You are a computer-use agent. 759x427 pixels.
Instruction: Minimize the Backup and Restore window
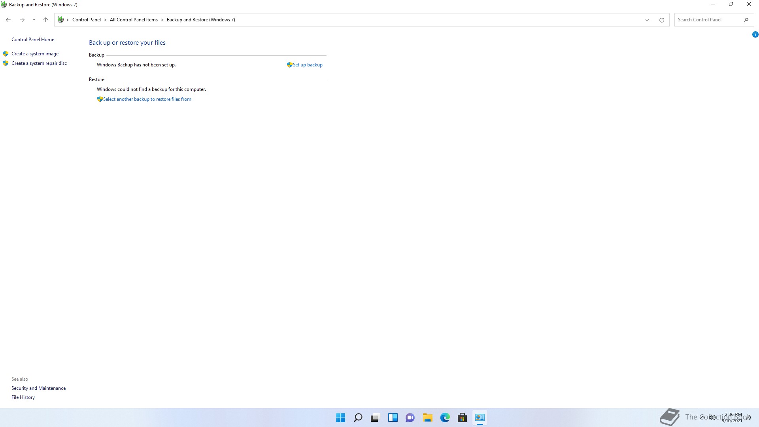coord(713,4)
